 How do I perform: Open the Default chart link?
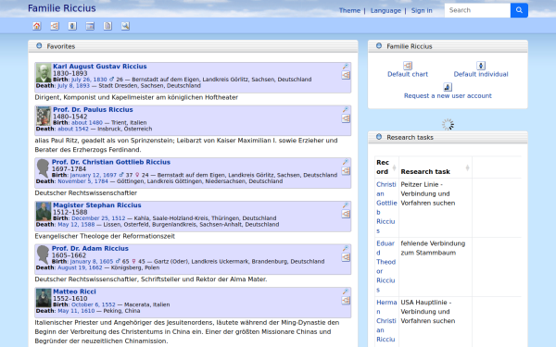coord(408,74)
